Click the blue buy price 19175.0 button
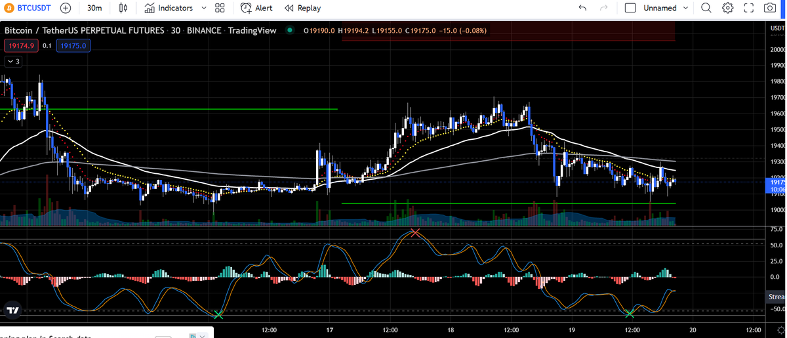787x338 pixels. point(73,45)
